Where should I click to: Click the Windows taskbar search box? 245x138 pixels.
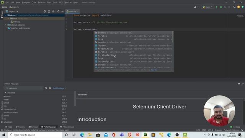tap(35, 135)
